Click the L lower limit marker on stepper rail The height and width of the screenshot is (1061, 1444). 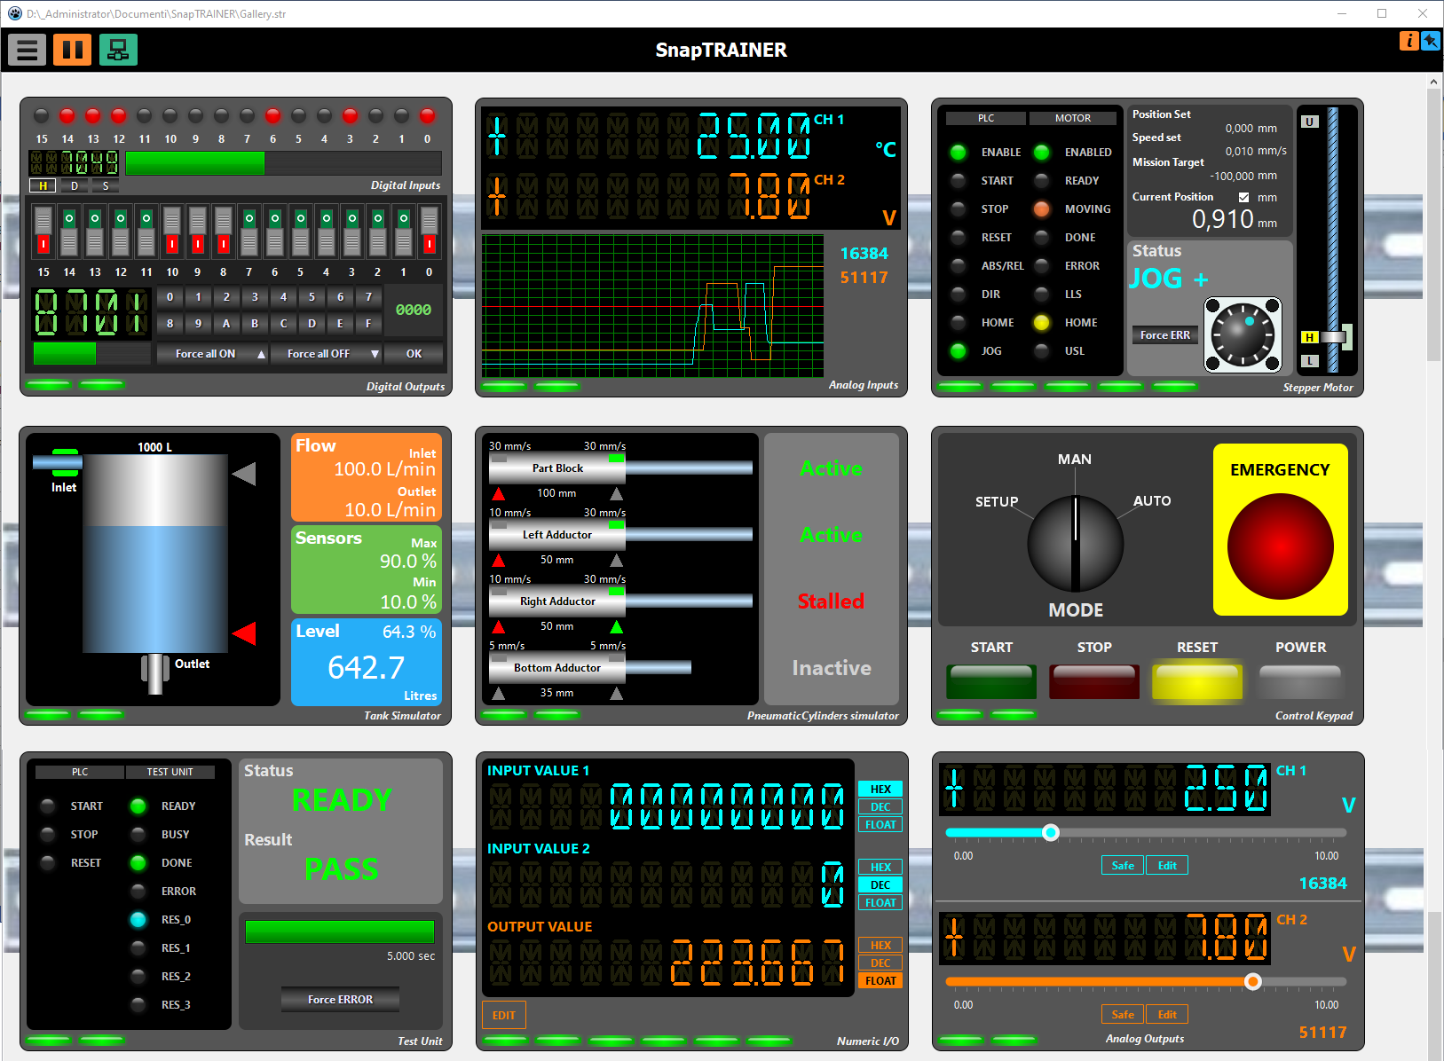click(1310, 361)
